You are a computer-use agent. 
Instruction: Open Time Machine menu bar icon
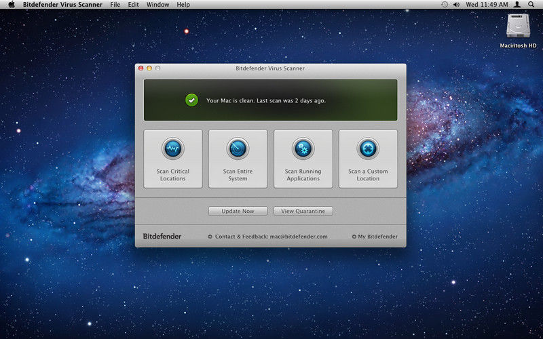445,5
